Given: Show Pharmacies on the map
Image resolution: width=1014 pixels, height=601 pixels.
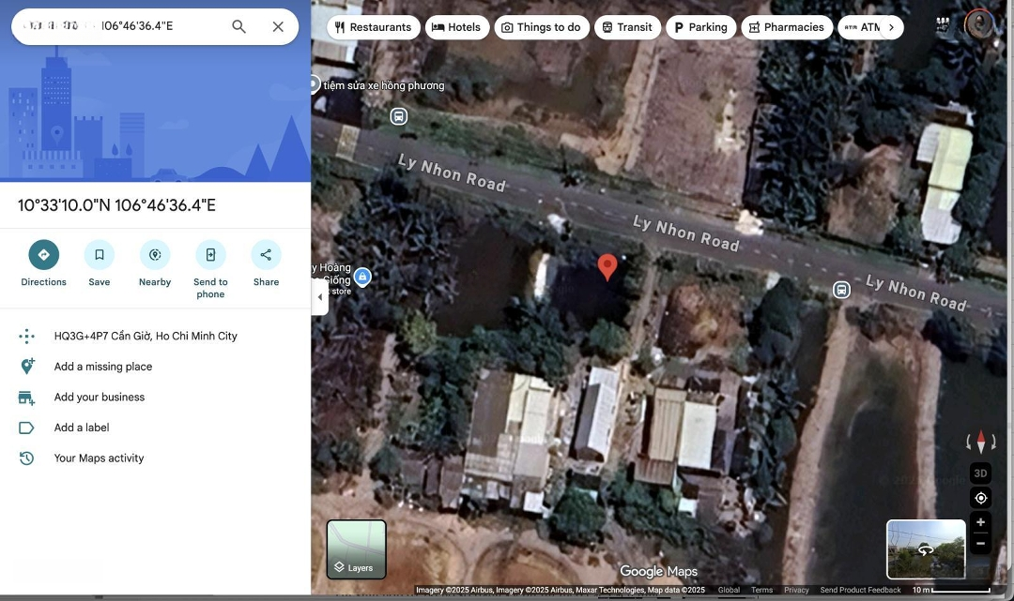Looking at the screenshot, I should [787, 27].
